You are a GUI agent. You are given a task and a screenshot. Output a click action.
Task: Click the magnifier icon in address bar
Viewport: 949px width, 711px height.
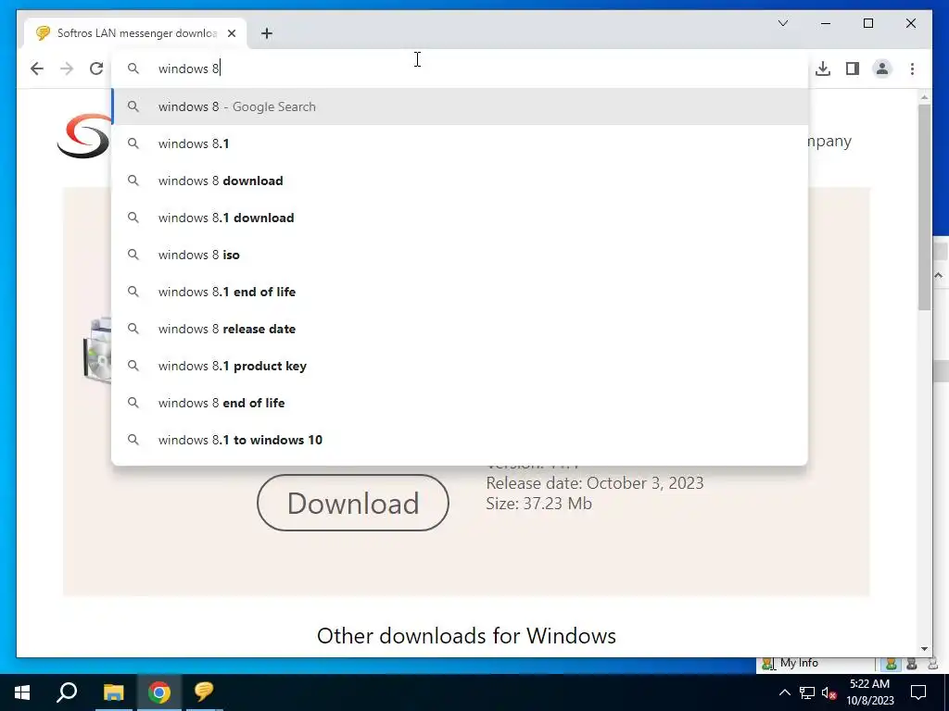(x=133, y=69)
